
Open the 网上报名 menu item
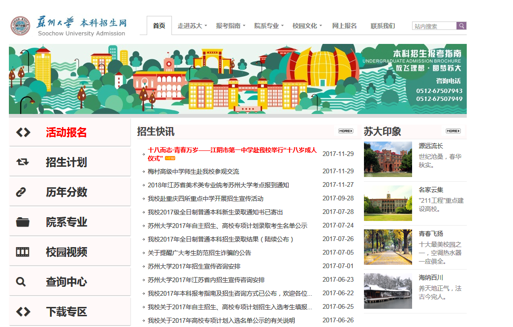coord(344,26)
